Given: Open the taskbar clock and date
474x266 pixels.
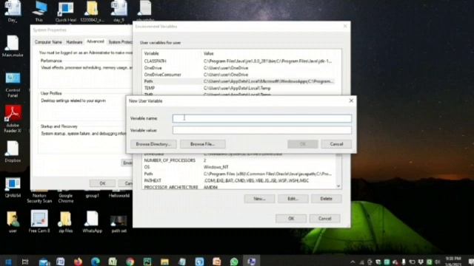Looking at the screenshot, I should click(x=453, y=261).
